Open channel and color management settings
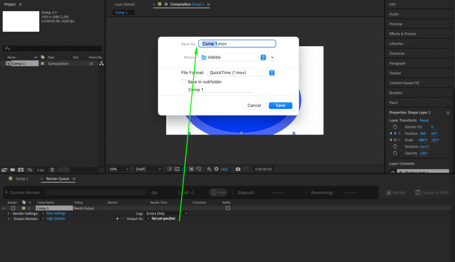455x262 pixels. (x=209, y=169)
